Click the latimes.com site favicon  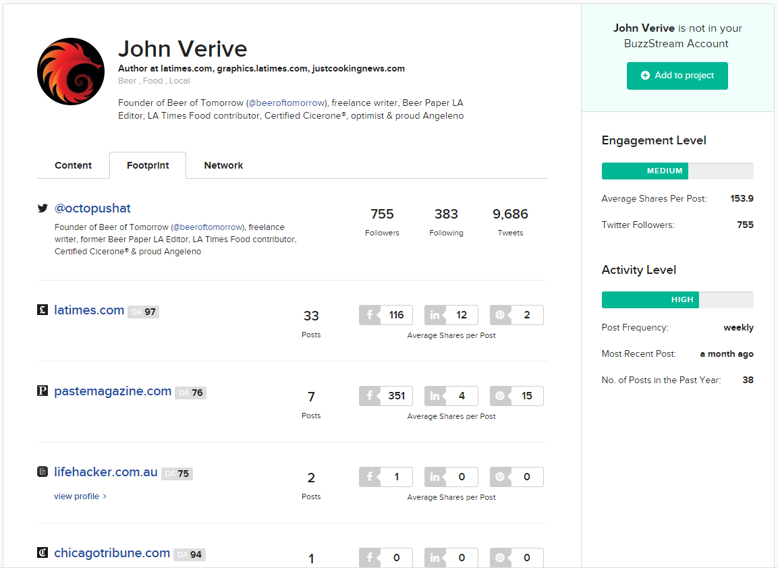pos(43,310)
